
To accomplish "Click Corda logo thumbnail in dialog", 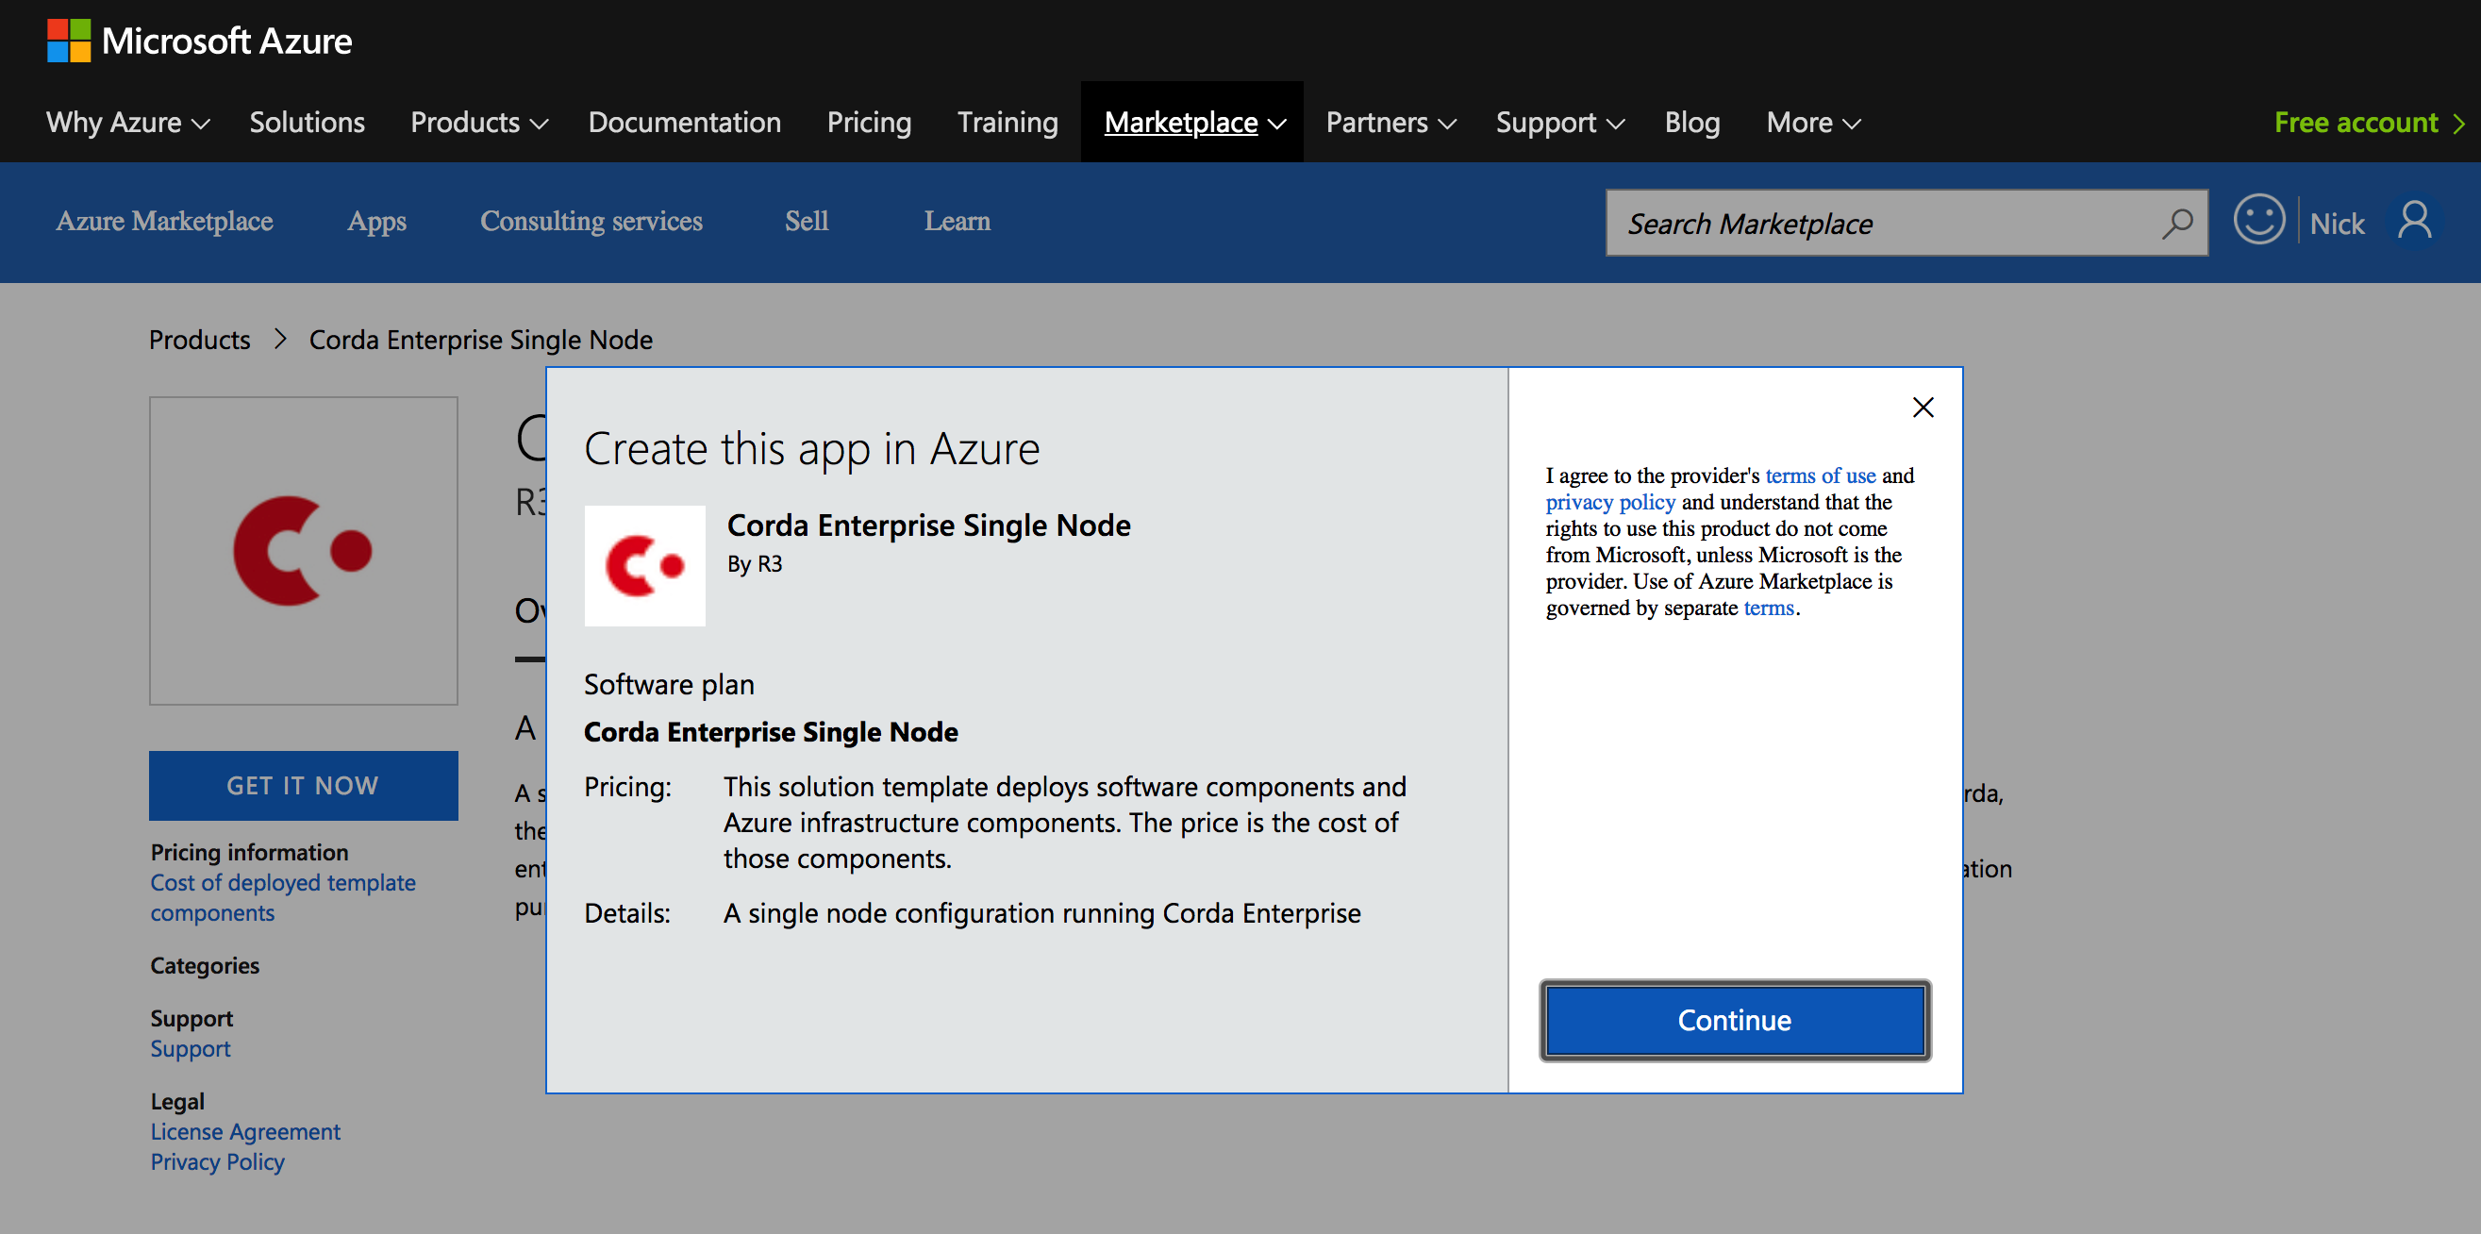I will coord(644,565).
